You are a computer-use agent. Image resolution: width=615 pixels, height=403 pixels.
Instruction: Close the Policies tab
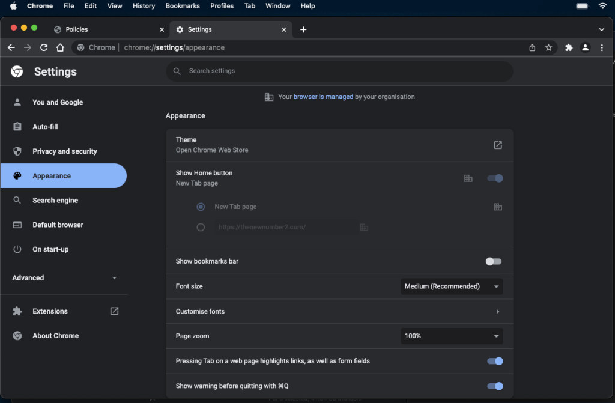tap(162, 29)
